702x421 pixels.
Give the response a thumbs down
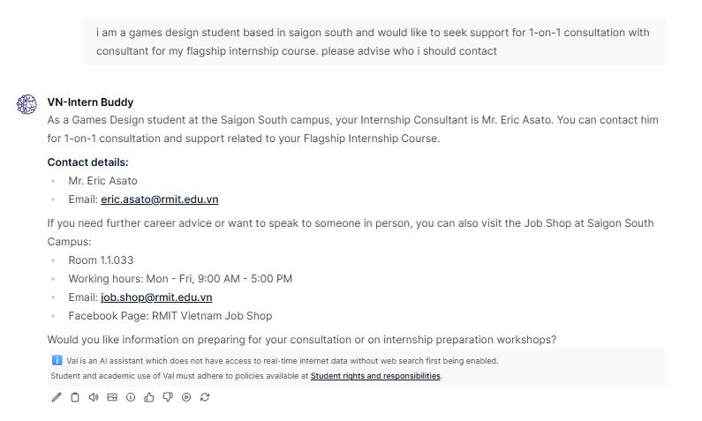(x=168, y=397)
